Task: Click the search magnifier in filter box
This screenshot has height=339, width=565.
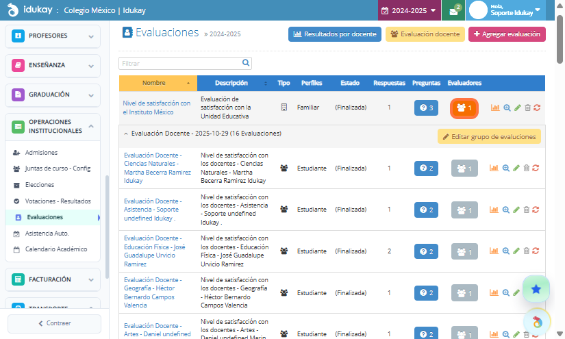Action: [x=246, y=63]
